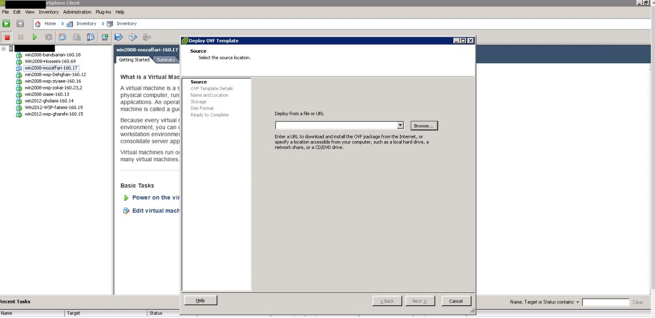Open the Edit menu
The width and height of the screenshot is (655, 318).
click(17, 12)
